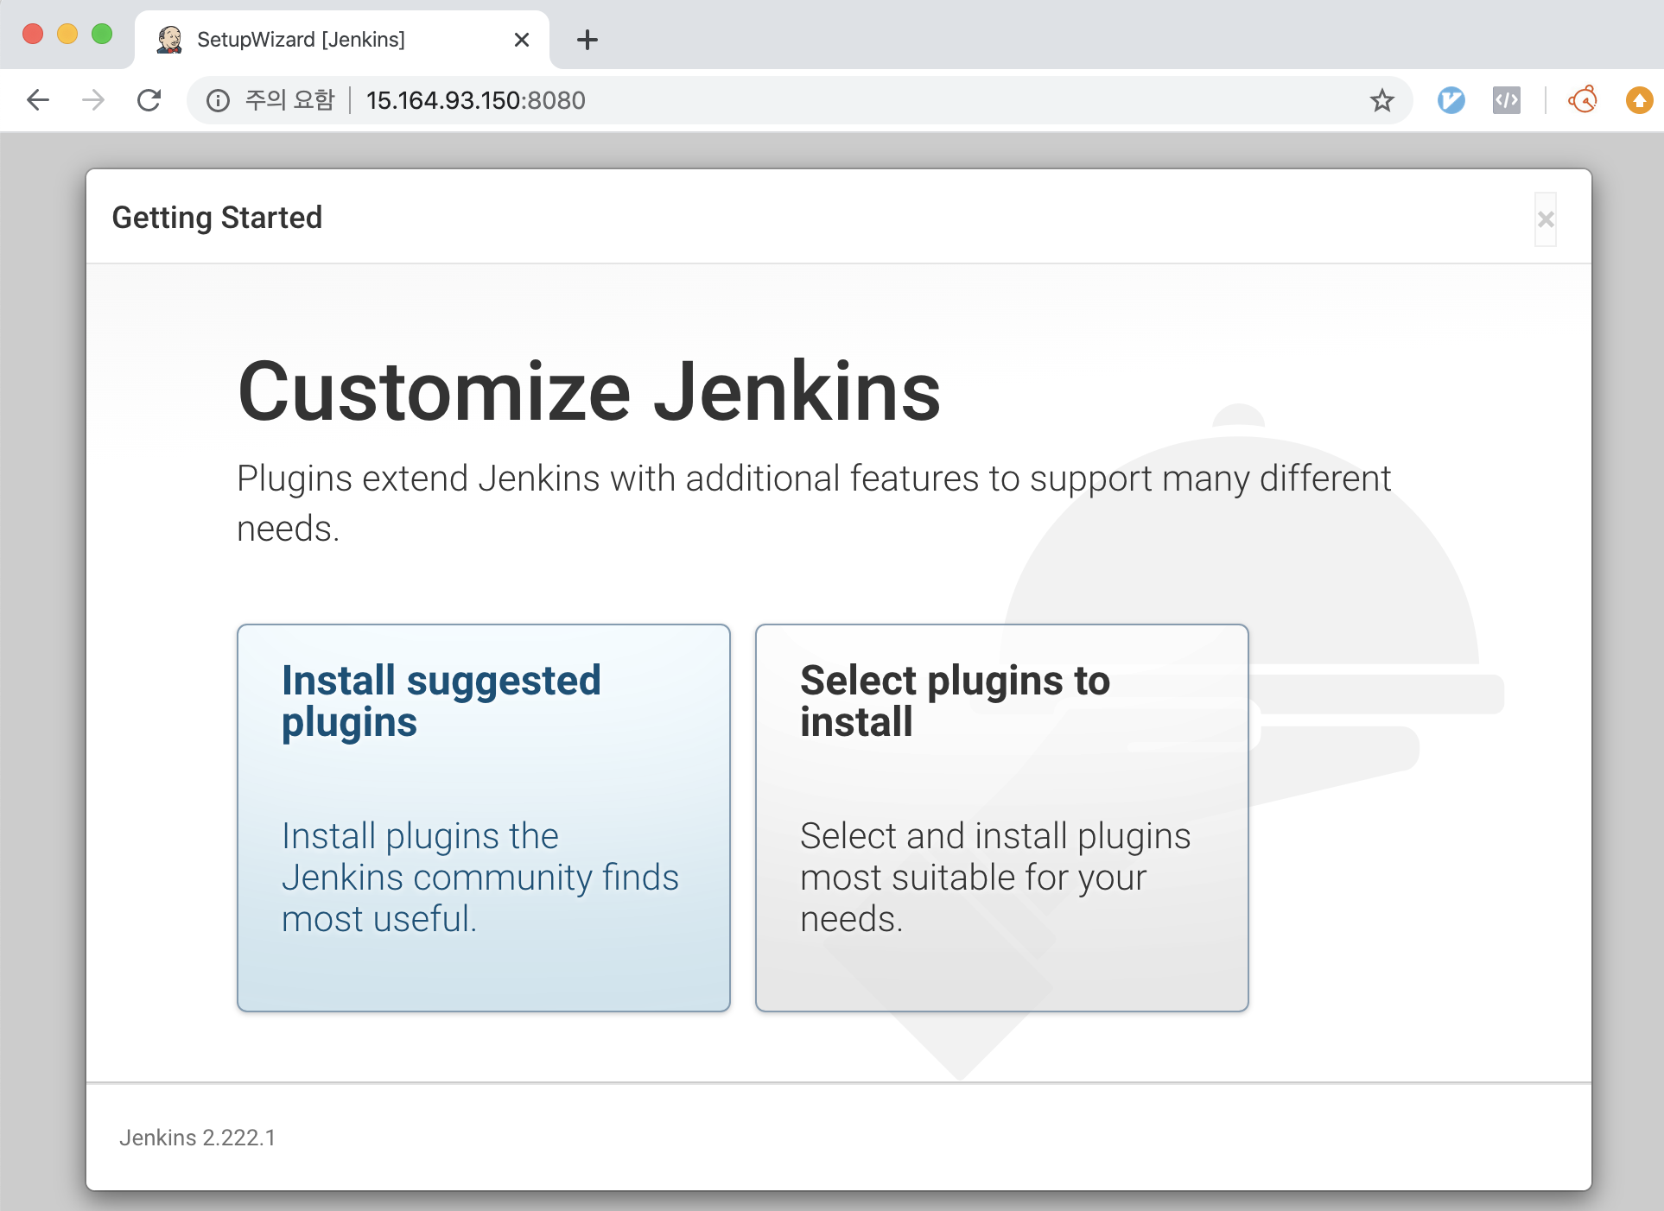Viewport: 1664px width, 1211px height.
Task: Bookmark this page with the star icon
Action: 1381,100
